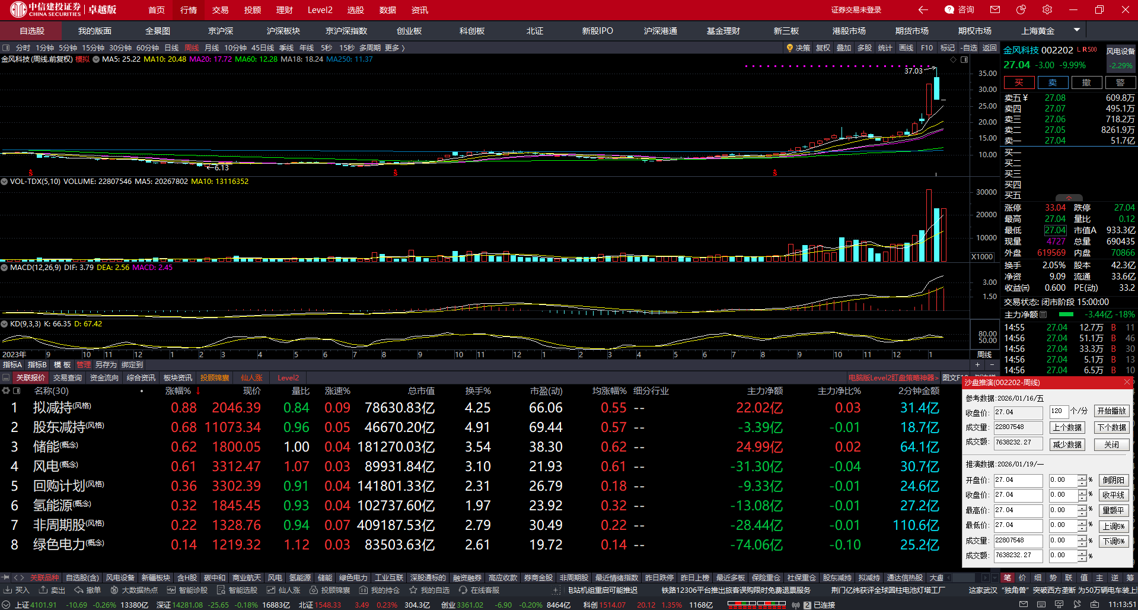The width and height of the screenshot is (1138, 610).
Task: Toggle the MACD indicator collapse circle
Action: pos(4,268)
